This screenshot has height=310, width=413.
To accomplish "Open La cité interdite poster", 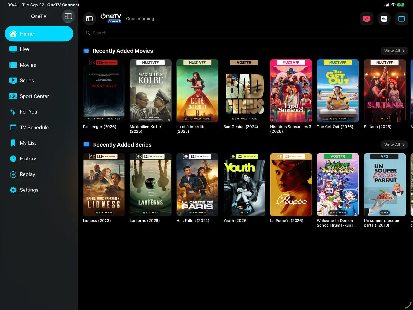I will coord(197,91).
